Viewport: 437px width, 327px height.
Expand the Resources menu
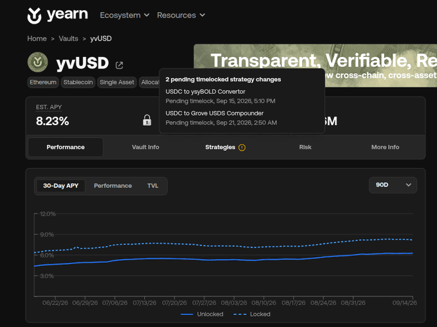(x=181, y=15)
